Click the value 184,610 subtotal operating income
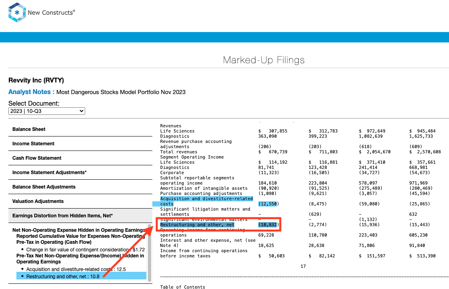The width and height of the screenshot is (449, 289). [267, 183]
